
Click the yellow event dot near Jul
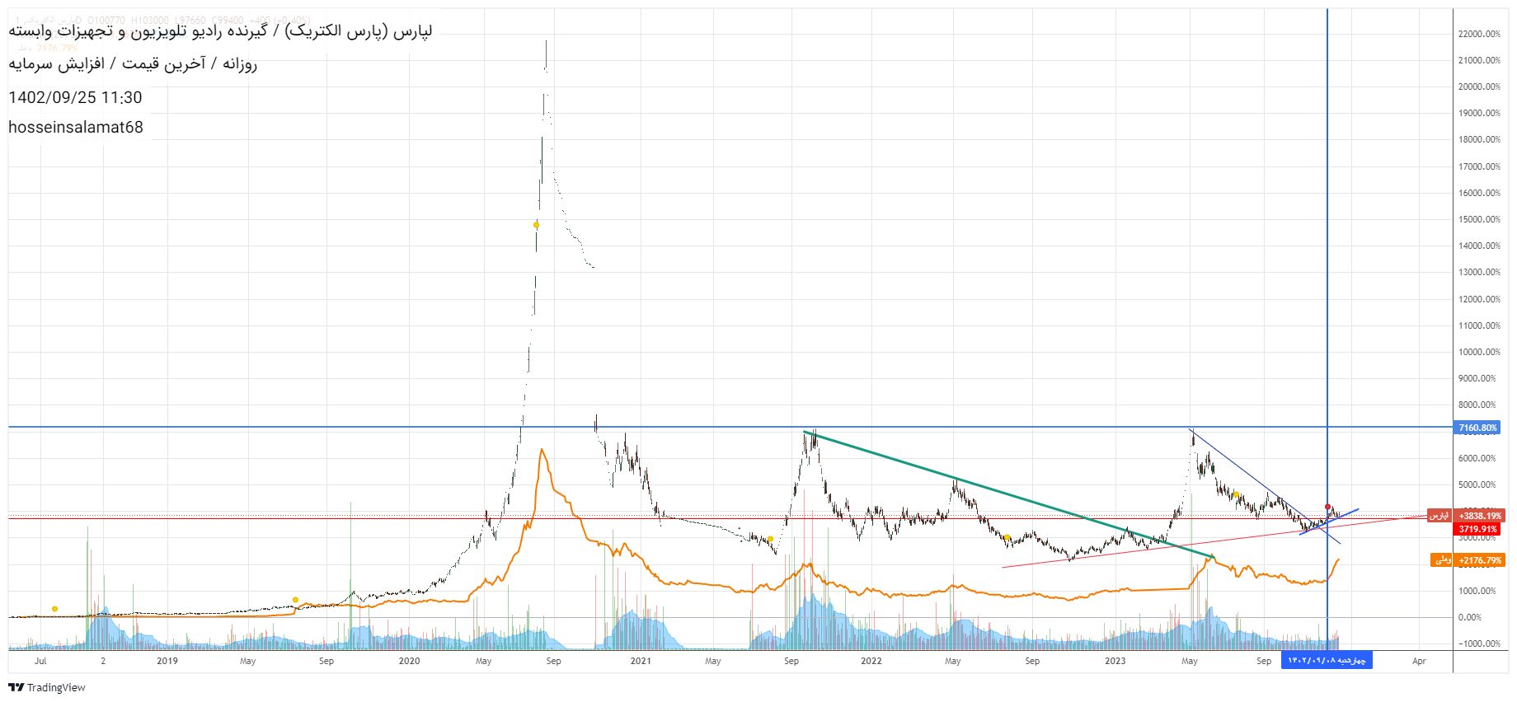pos(55,609)
